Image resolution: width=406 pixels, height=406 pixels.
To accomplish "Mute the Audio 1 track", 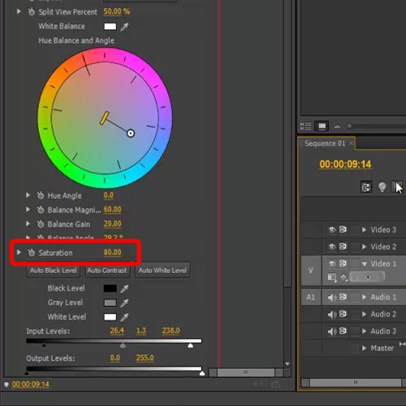I will pos(332,297).
